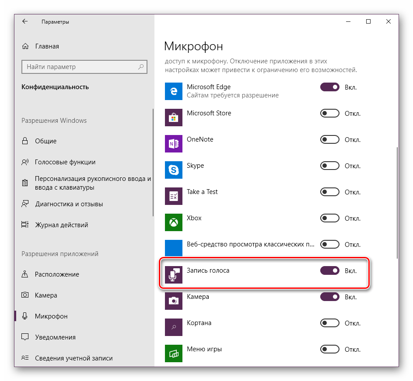Turn off Microsoft Edge microphone toggle
The height and width of the screenshot is (381, 413).
tap(330, 87)
